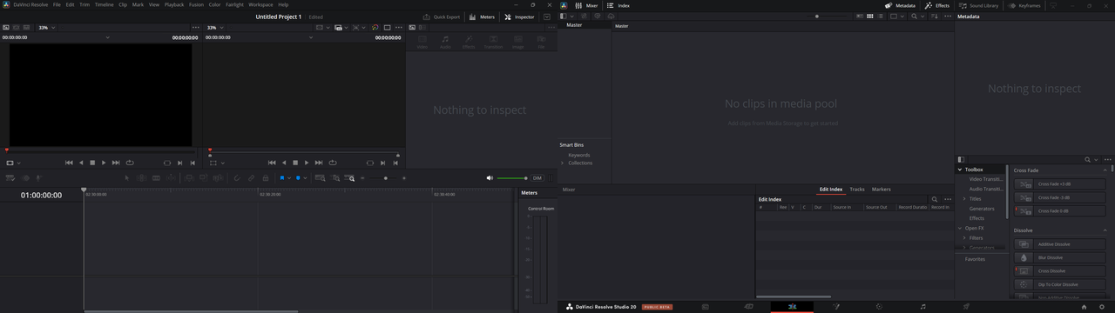The width and height of the screenshot is (1115, 313).
Task: Open source viewer zoom 33% dropdown
Action: click(46, 28)
